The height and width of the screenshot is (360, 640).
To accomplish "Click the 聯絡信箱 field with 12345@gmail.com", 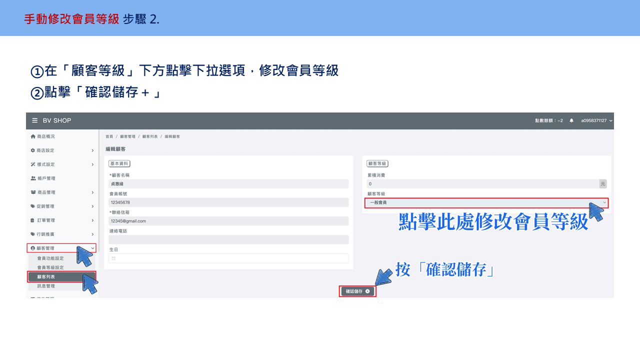I will click(x=228, y=221).
